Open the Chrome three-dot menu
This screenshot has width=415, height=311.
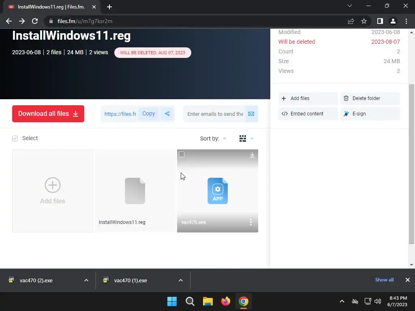pyautogui.click(x=406, y=21)
